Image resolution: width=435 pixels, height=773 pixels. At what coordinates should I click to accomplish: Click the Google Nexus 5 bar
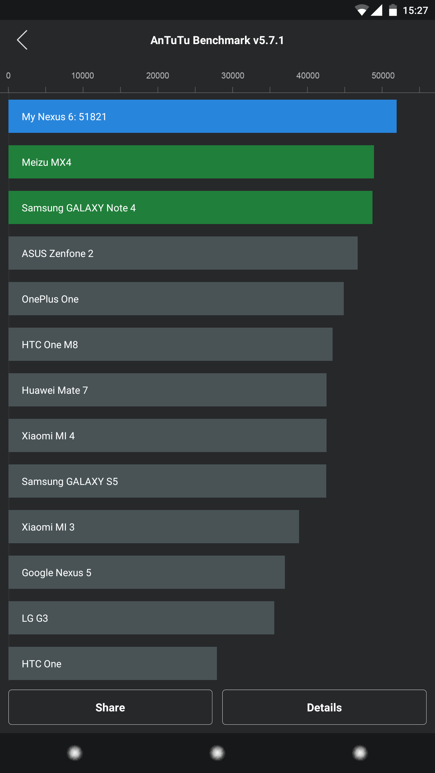[147, 572]
